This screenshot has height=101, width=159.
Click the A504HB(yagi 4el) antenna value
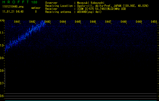pos(89,12)
